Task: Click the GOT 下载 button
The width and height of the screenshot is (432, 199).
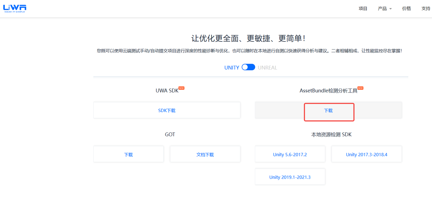Action: coord(128,154)
